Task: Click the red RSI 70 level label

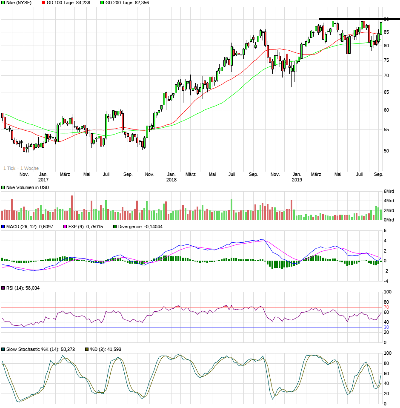Action: [386, 307]
